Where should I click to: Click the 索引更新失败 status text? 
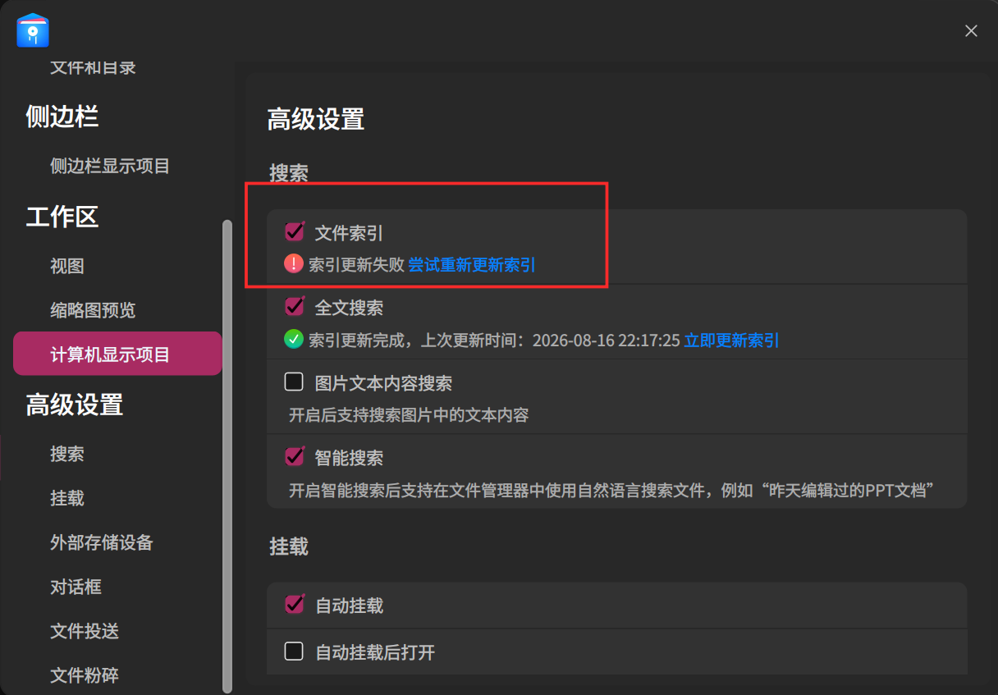[356, 265]
